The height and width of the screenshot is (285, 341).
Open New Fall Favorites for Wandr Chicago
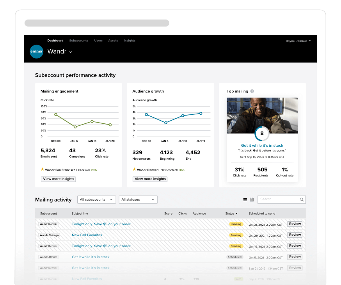click(87, 235)
